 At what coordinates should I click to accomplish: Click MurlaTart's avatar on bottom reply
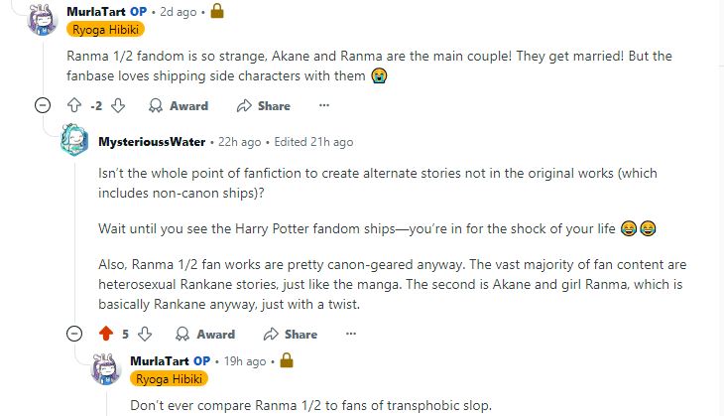(106, 368)
